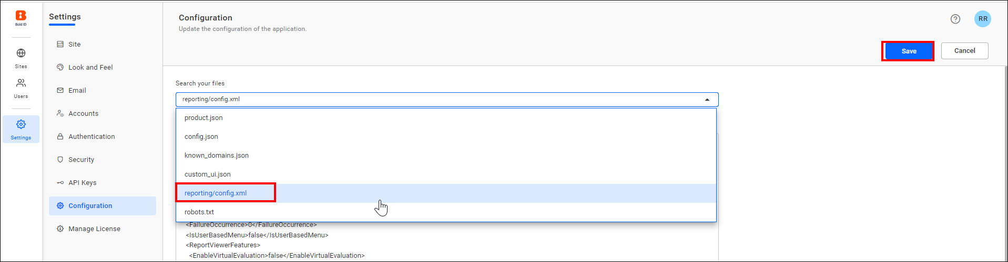Image resolution: width=1008 pixels, height=262 pixels.
Task: Open Users via people icon
Action: (21, 83)
